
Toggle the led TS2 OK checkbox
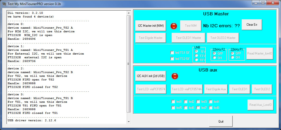(172, 59)
